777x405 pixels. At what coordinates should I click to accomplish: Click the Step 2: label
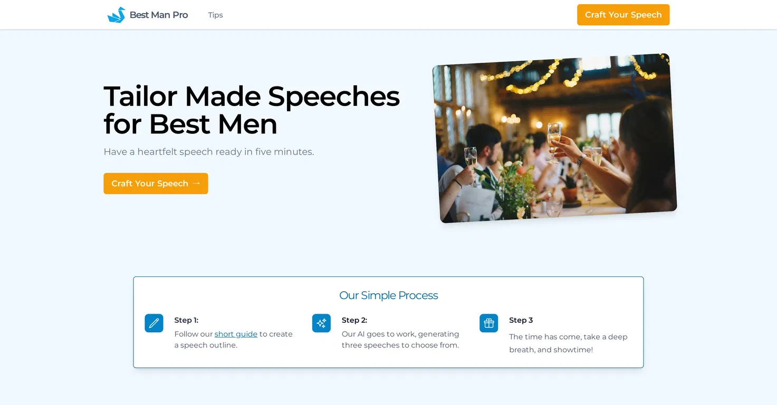354,320
